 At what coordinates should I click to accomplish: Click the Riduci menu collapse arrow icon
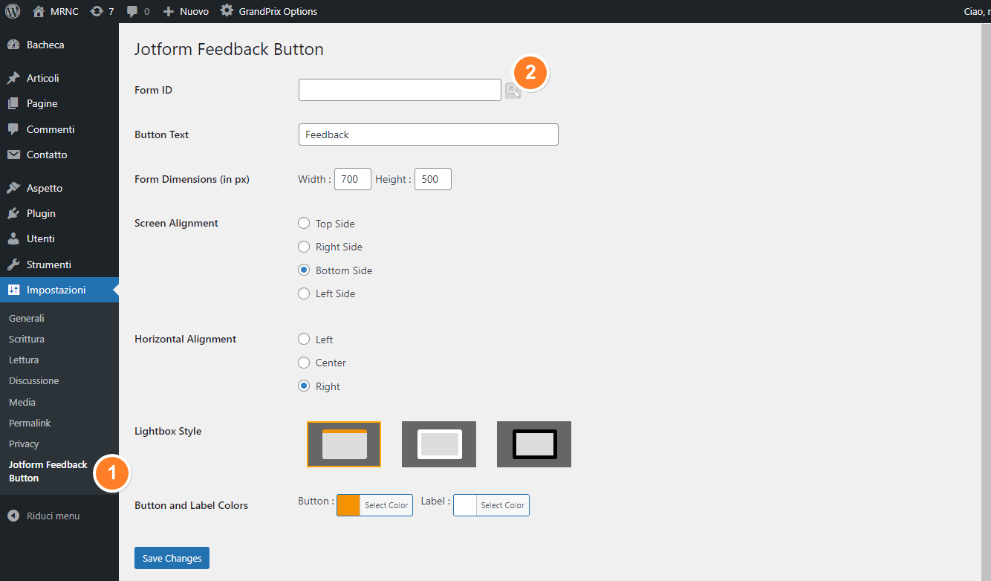13,516
